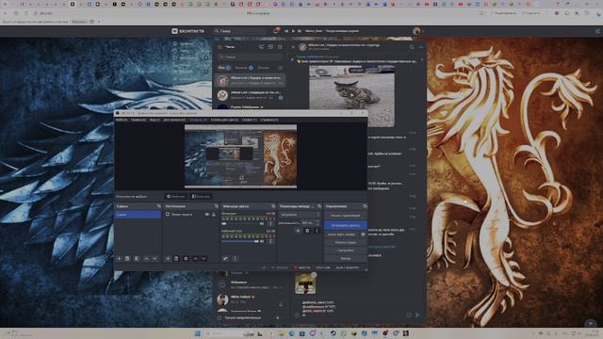
Task: Open advanced audio properties icon in mixer footer
Action: click(225, 259)
